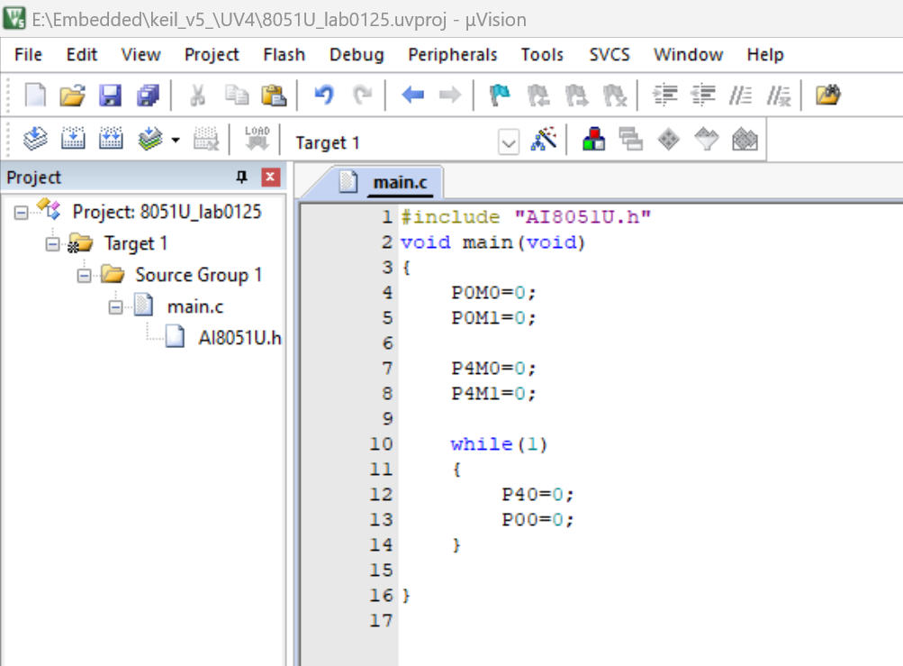
Task: Collapse the Source Group 1 tree node
Action: (84, 276)
